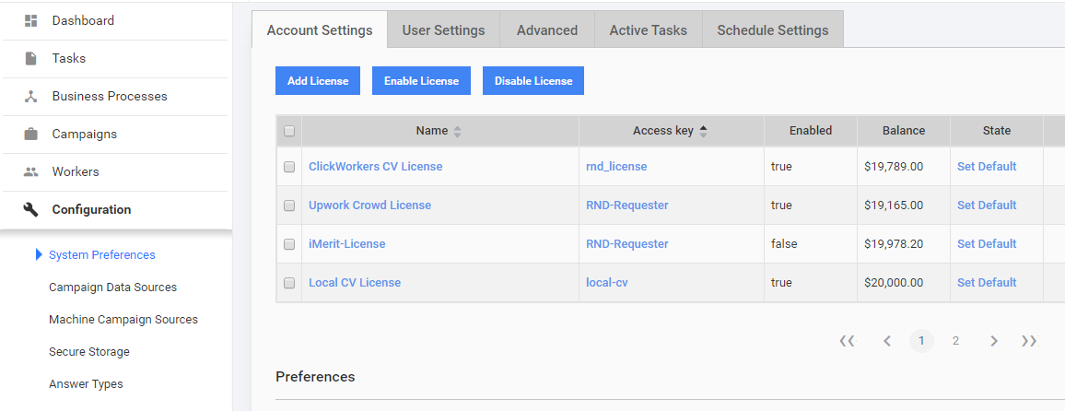Open Campaign Data Sources
The image size is (1065, 411).
click(x=112, y=288)
